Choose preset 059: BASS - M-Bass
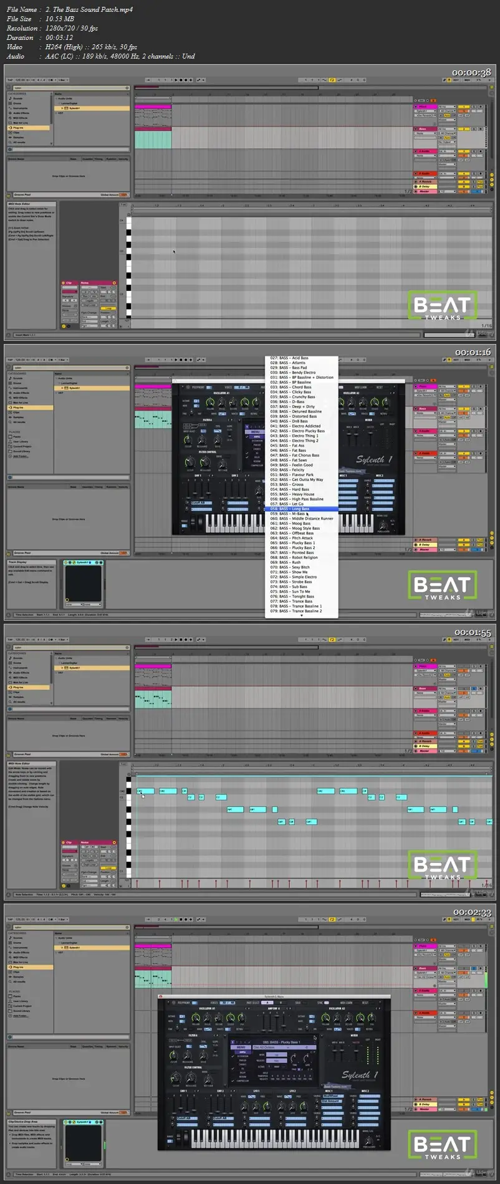 pos(302,513)
